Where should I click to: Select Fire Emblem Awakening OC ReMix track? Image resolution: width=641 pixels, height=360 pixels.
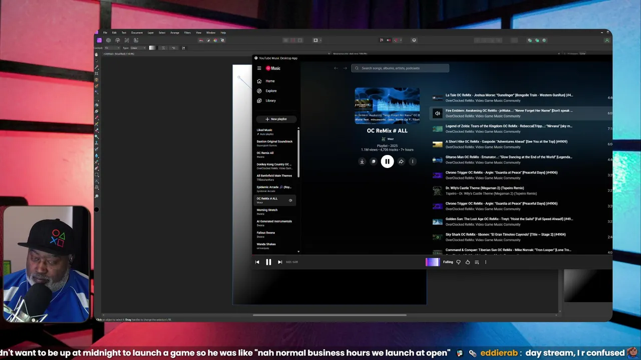[521, 113]
